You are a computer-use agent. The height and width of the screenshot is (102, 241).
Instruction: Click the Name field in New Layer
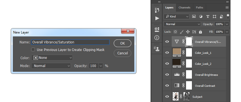(x=70, y=42)
